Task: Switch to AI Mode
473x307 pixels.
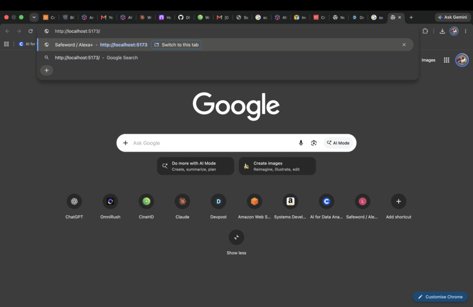Action: (338, 143)
